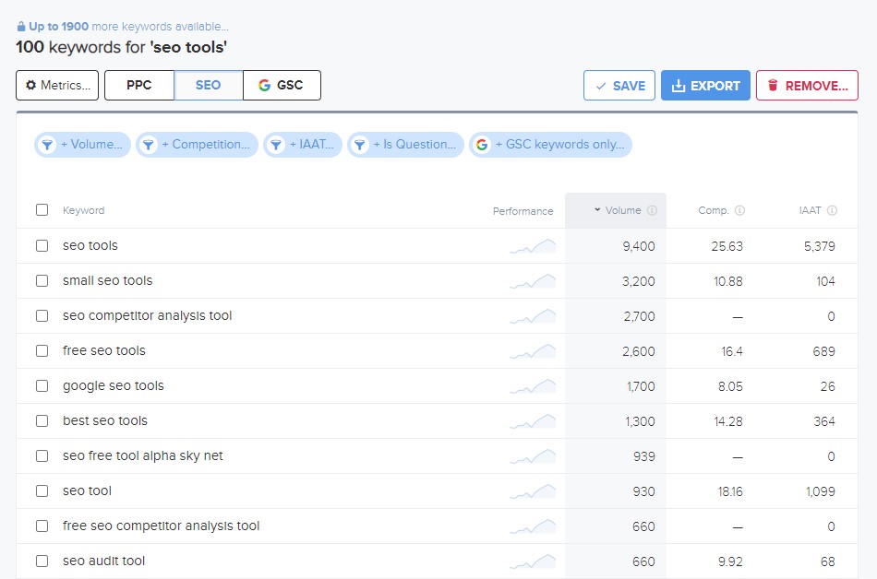Click the IAAT column info icon
The image size is (877, 579).
tap(832, 210)
